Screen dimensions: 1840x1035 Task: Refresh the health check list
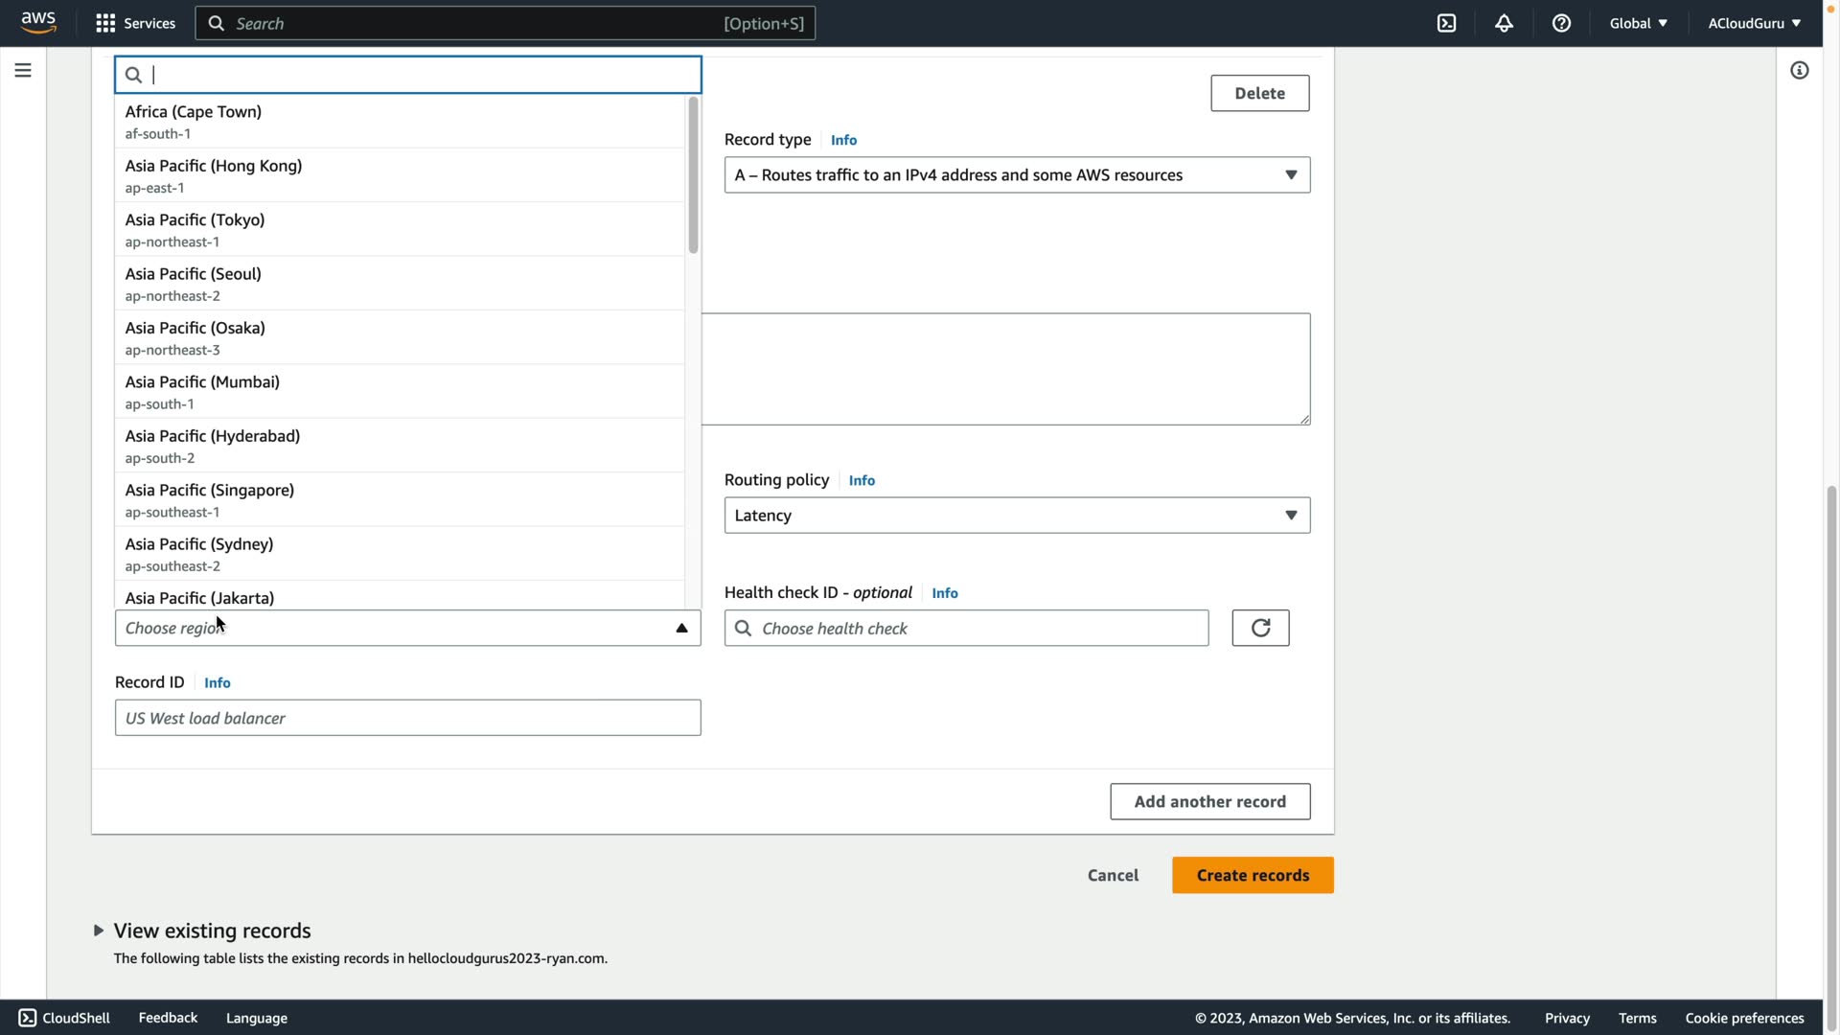(1260, 628)
